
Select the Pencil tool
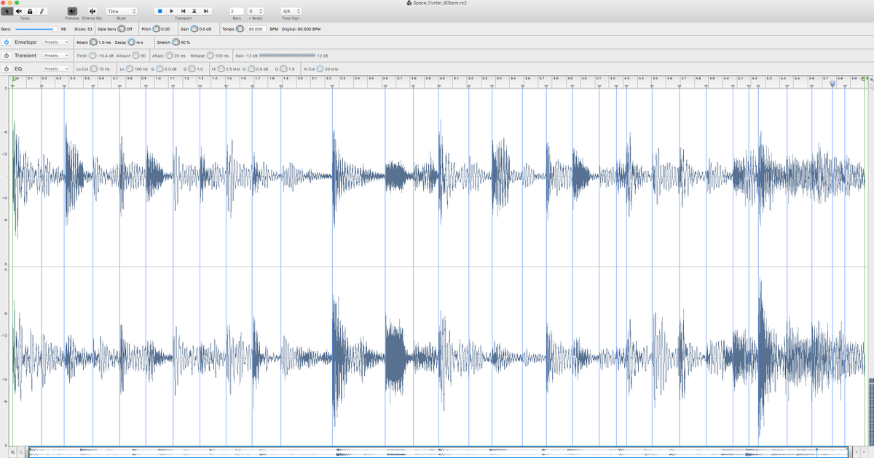click(42, 12)
